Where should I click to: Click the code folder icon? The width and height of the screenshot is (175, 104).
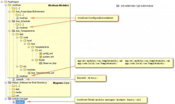coord(21,37)
